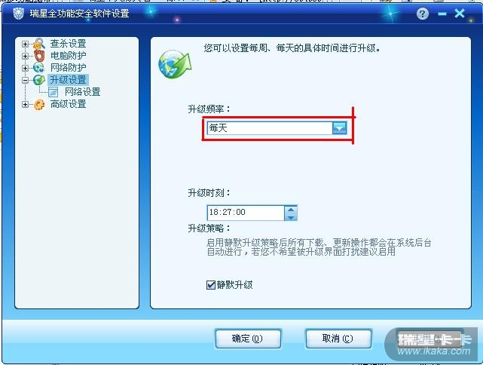Click the 查杀设置 magnifier icon
The image size is (483, 365).
39,44
